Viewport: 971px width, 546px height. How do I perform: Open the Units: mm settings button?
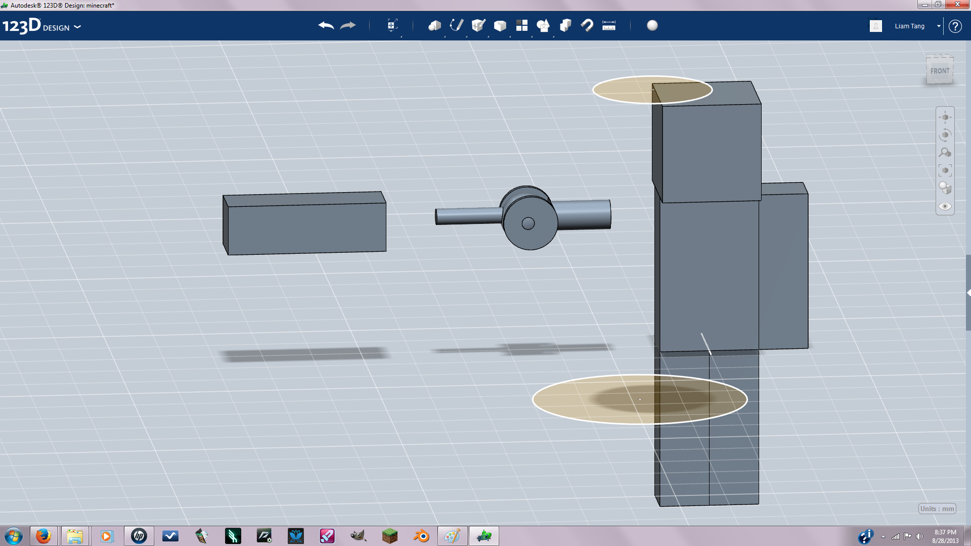(x=937, y=509)
